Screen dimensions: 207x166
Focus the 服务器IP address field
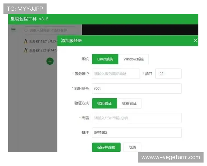point(116,74)
